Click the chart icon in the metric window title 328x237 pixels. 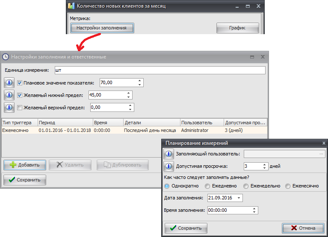pos(71,6)
